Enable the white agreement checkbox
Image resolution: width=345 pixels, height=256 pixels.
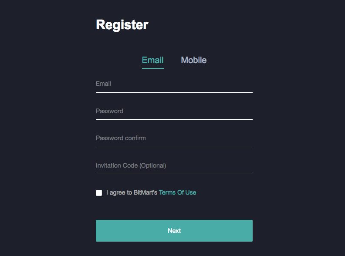pos(99,193)
